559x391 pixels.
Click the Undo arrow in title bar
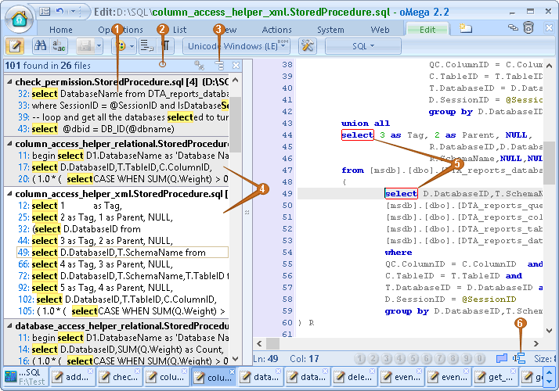(x=60, y=12)
